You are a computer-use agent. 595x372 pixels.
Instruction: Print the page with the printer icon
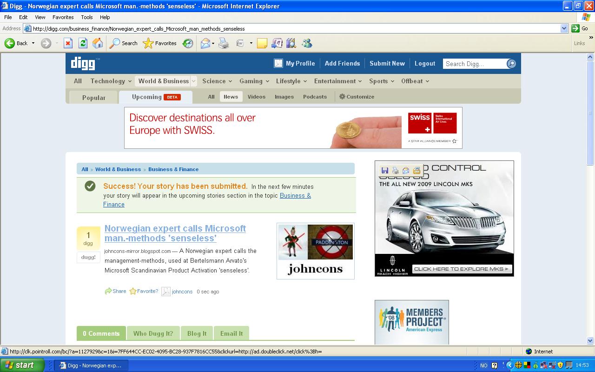click(224, 43)
